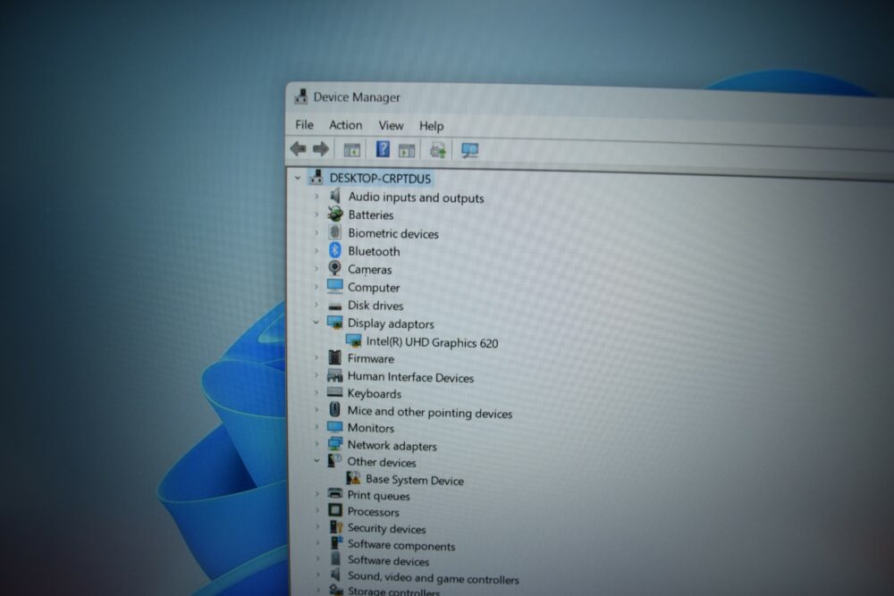
Task: Collapse the DESKTOP-CRPTDU5 root node
Action: (x=298, y=179)
